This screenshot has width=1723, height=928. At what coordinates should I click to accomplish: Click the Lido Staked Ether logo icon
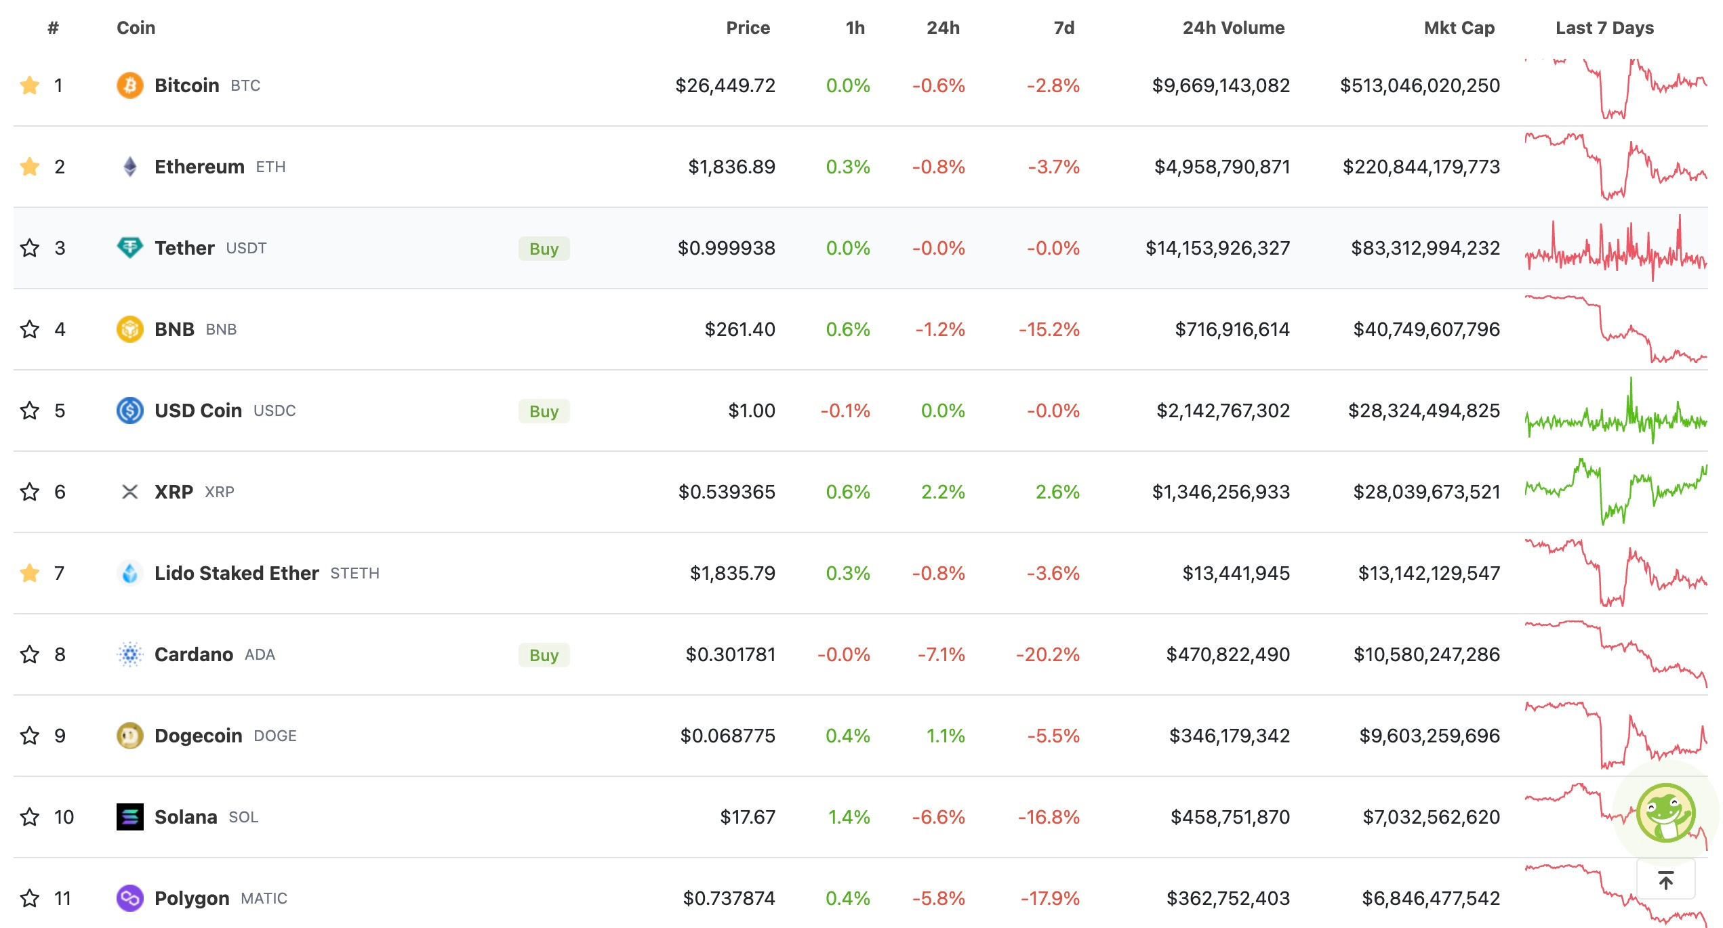(129, 573)
